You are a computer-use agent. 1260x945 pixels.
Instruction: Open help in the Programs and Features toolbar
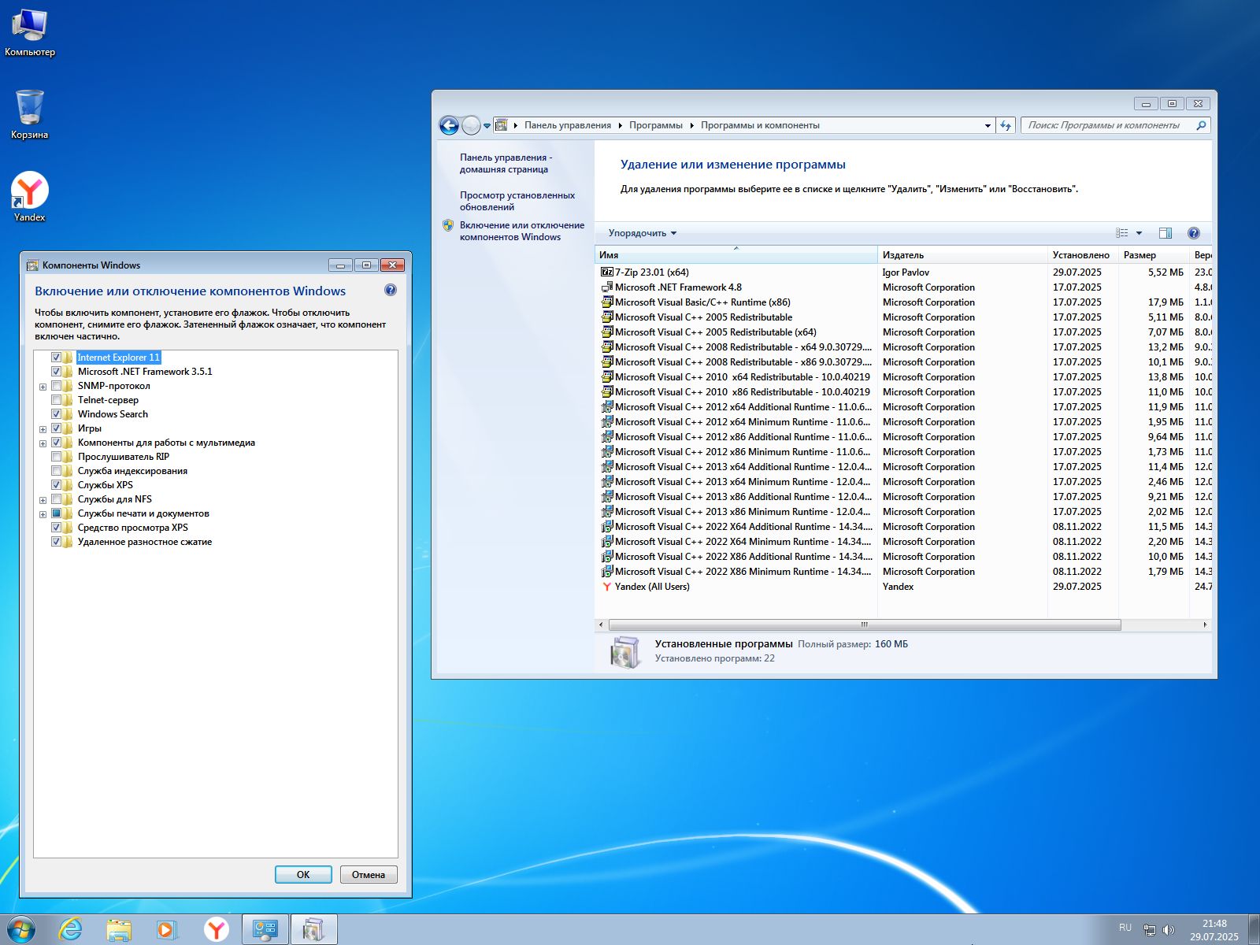1194,233
